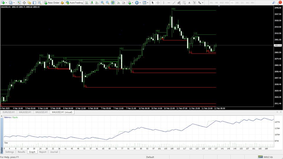Switch to the M5 timeframe
The width and height of the screenshot is (283, 159).
tap(217, 3)
